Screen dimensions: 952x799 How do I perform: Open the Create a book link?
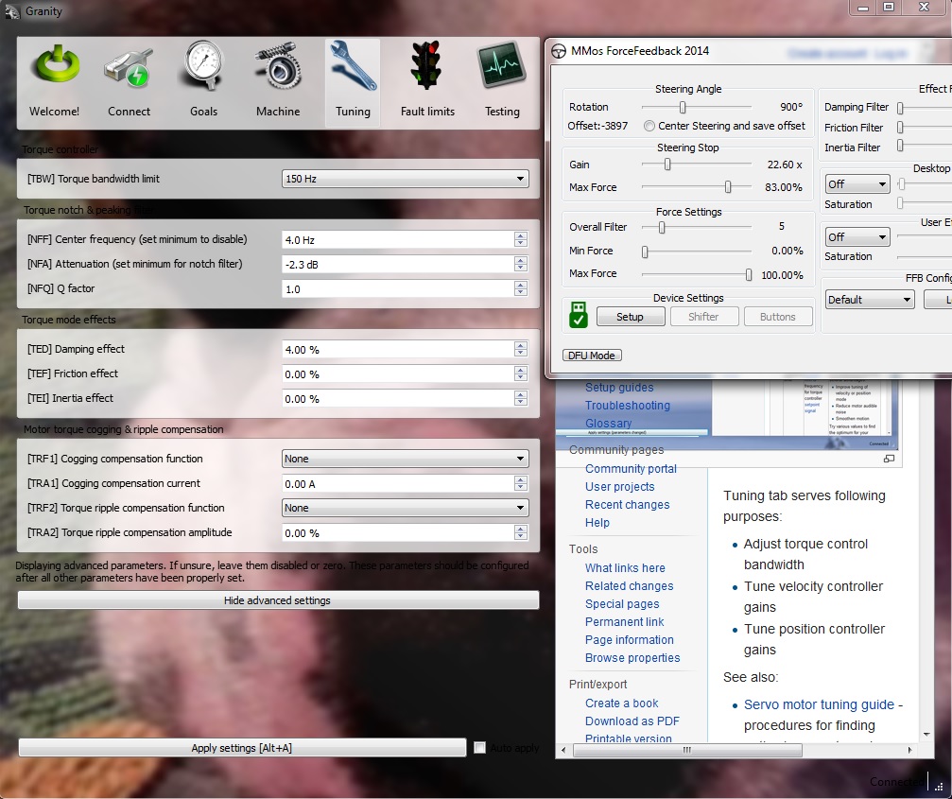click(x=622, y=703)
